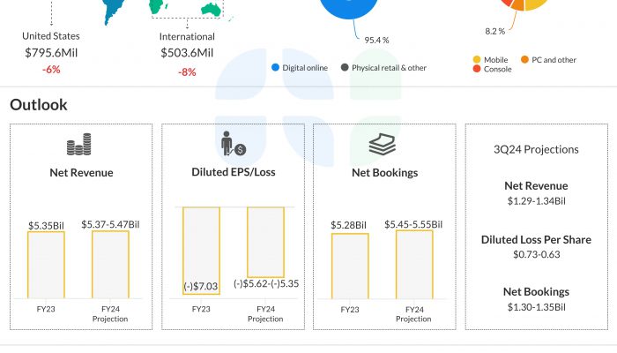Click the blue Digital online legend dot

[276, 67]
